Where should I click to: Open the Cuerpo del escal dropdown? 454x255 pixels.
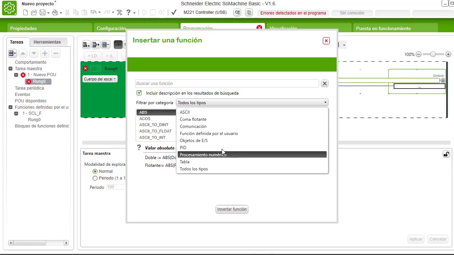100,79
